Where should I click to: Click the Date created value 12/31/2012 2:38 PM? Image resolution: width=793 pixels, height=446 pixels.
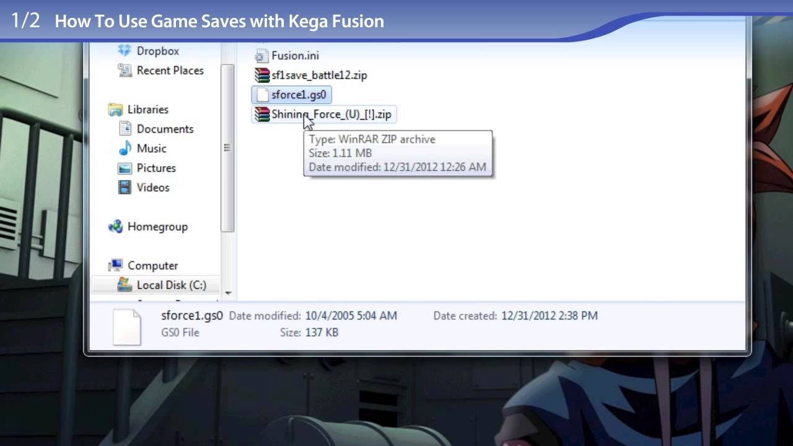coord(548,316)
